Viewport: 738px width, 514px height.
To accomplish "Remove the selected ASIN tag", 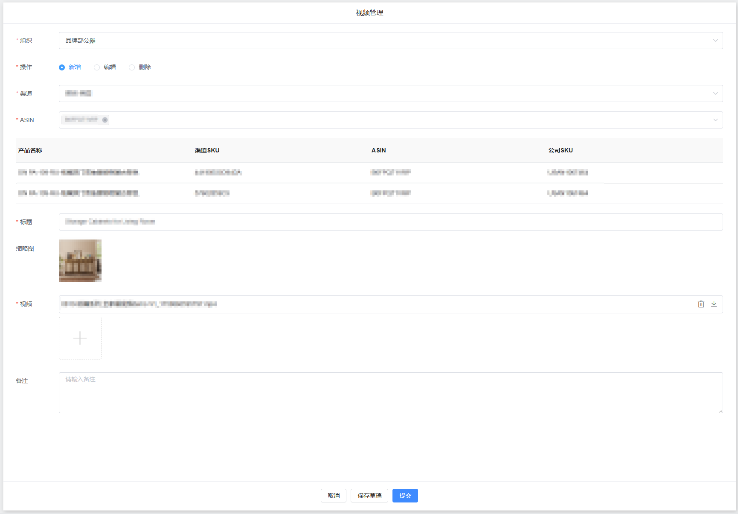I will tap(105, 120).
